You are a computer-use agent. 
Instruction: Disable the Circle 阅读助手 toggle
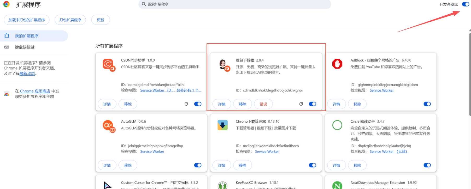[427, 165]
